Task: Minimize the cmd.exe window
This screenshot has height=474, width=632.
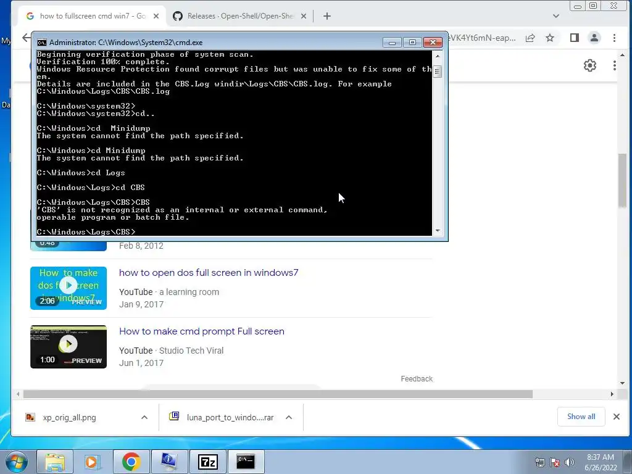Action: (x=392, y=43)
